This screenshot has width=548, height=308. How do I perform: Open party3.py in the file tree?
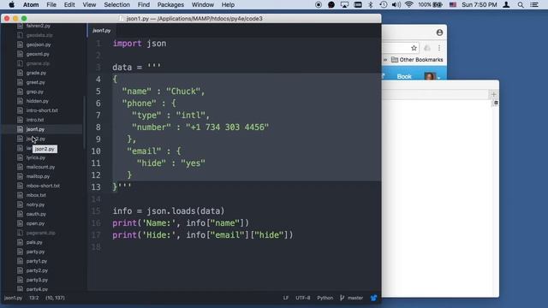37,280
